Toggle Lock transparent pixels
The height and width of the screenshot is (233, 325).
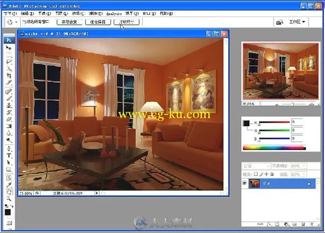(x=256, y=174)
